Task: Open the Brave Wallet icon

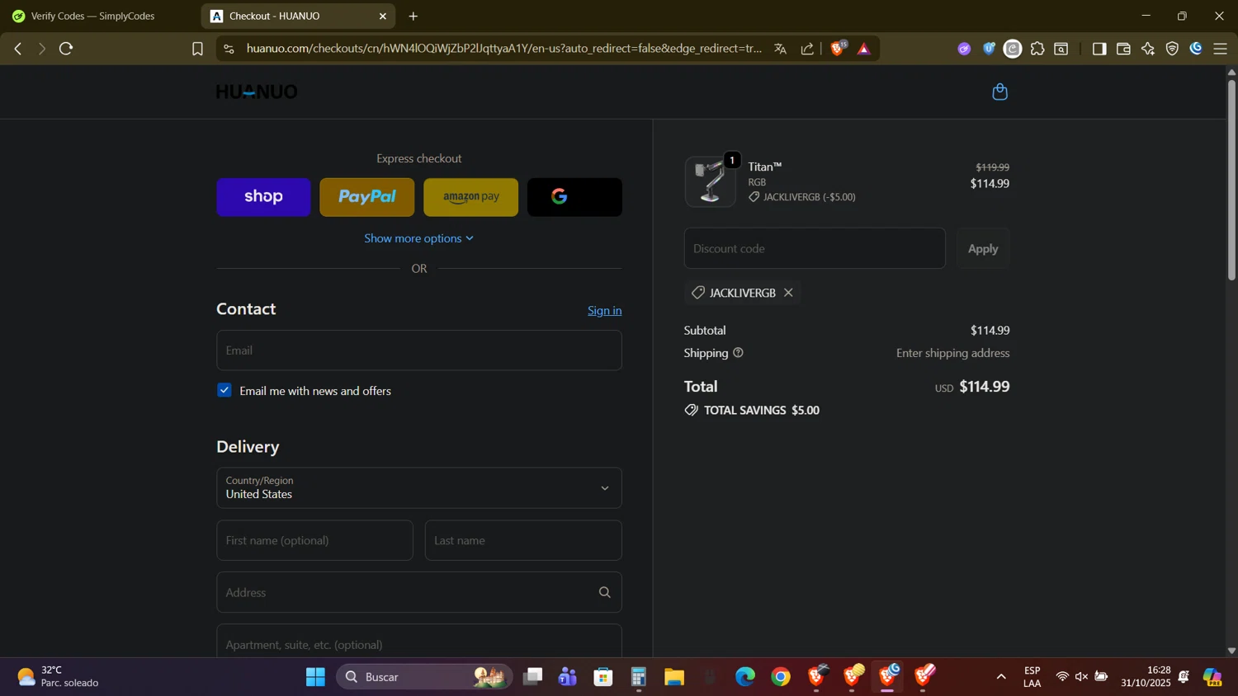Action: click(1123, 49)
